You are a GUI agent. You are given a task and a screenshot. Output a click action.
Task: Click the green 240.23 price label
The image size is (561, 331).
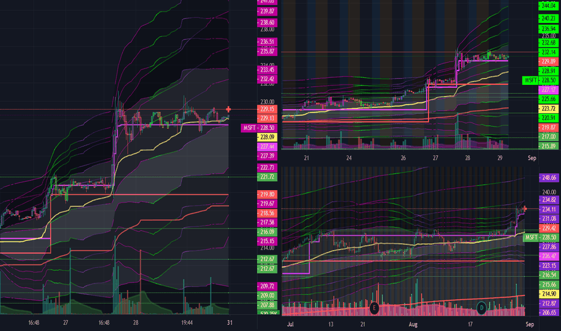[548, 18]
